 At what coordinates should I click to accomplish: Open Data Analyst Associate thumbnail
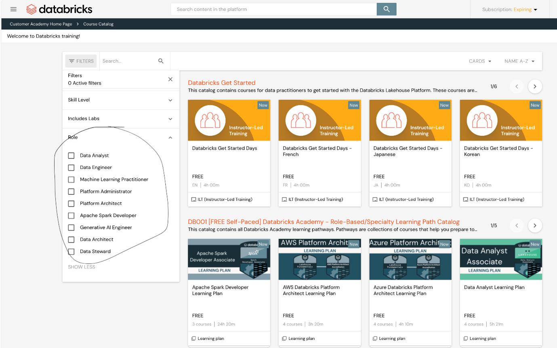(x=501, y=259)
